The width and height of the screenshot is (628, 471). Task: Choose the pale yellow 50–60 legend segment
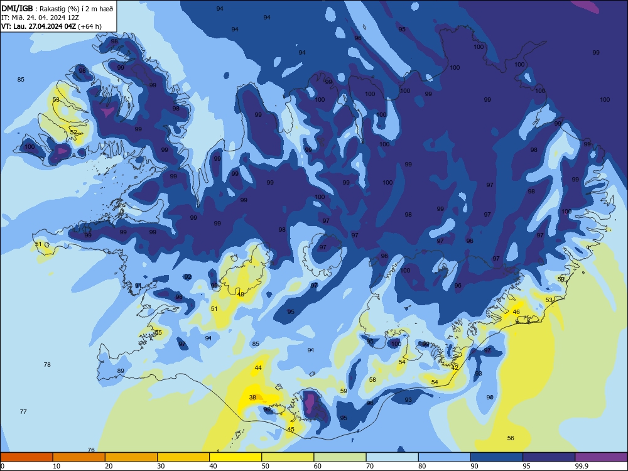pos(288,457)
